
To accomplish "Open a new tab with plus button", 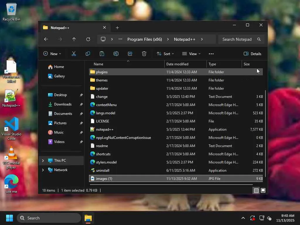I will (x=117, y=28).
